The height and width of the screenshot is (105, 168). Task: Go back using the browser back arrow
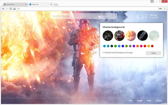click(3, 9)
